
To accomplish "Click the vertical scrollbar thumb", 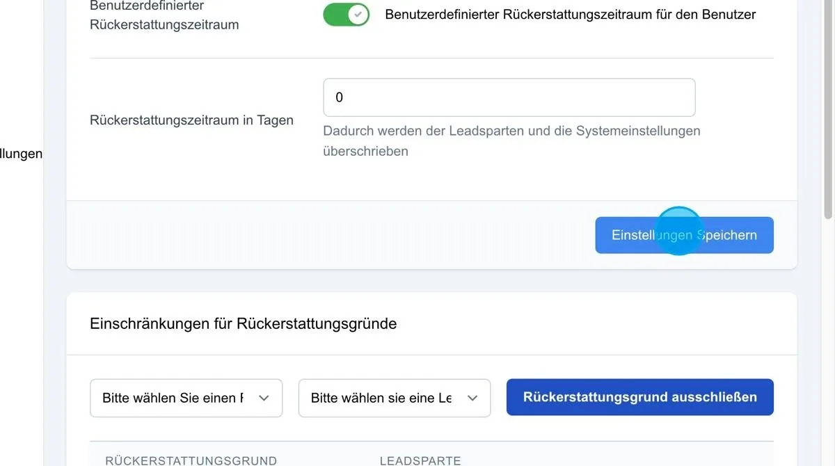I will click(x=828, y=111).
